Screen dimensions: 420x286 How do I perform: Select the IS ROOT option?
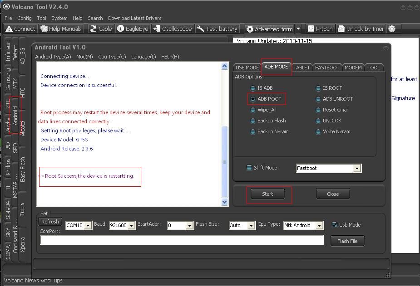tap(329, 88)
